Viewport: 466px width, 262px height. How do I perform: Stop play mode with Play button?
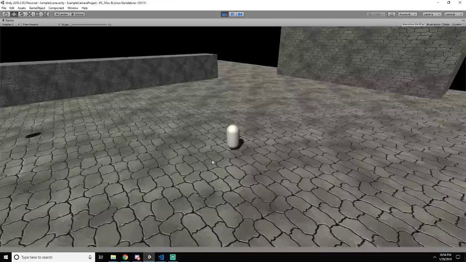click(x=224, y=14)
